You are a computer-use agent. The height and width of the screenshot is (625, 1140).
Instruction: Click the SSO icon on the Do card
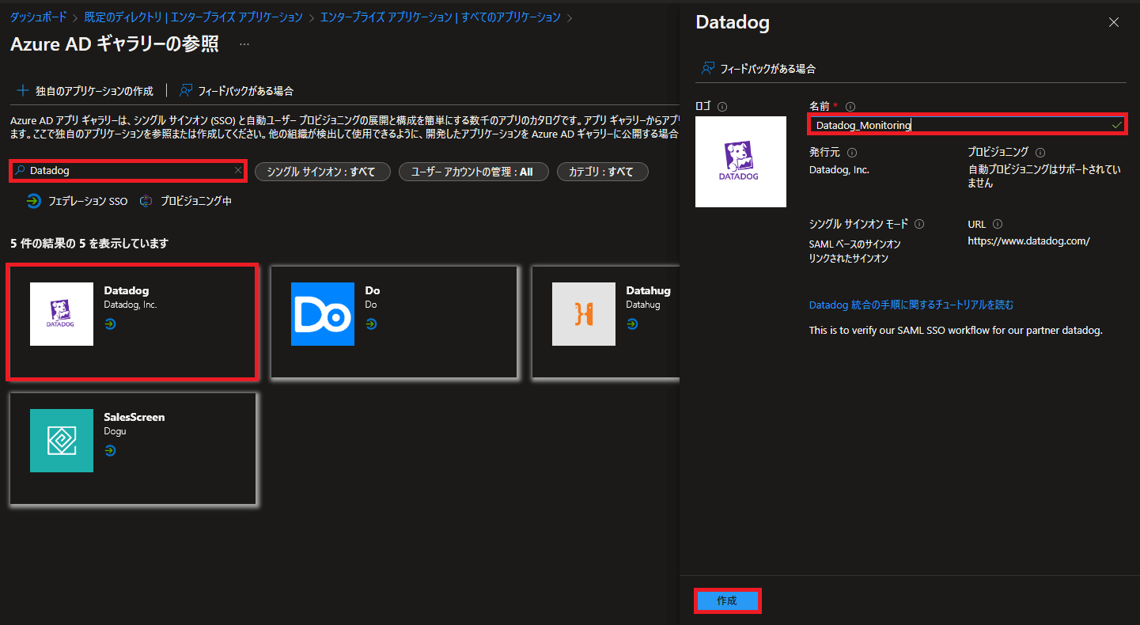[371, 324]
